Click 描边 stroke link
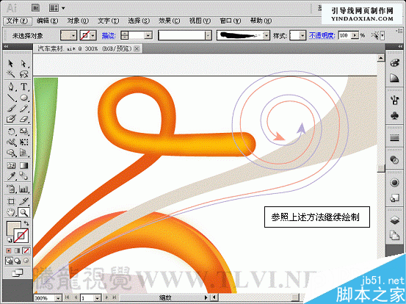This screenshot has height=304, width=406. [109, 35]
